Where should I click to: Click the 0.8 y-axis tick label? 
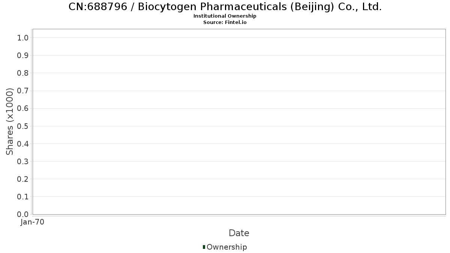tap(23, 73)
